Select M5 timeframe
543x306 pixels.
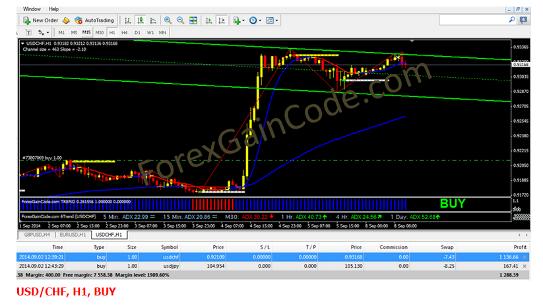pos(74,32)
